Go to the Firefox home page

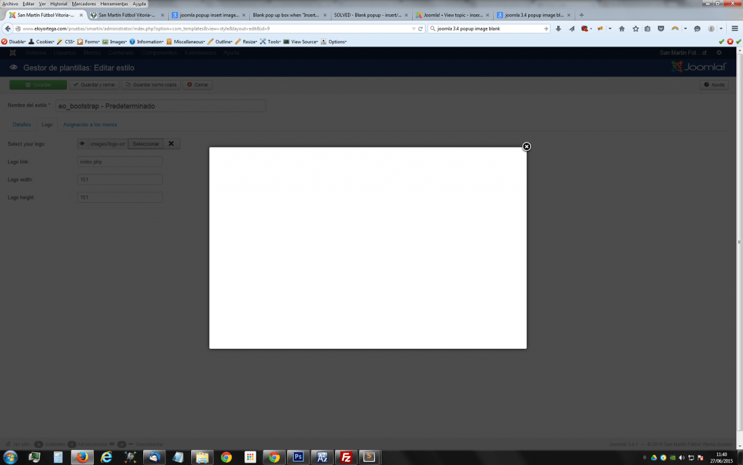(621, 28)
